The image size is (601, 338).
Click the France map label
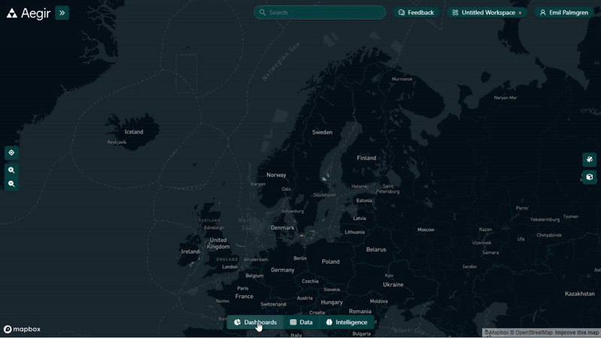point(244,297)
